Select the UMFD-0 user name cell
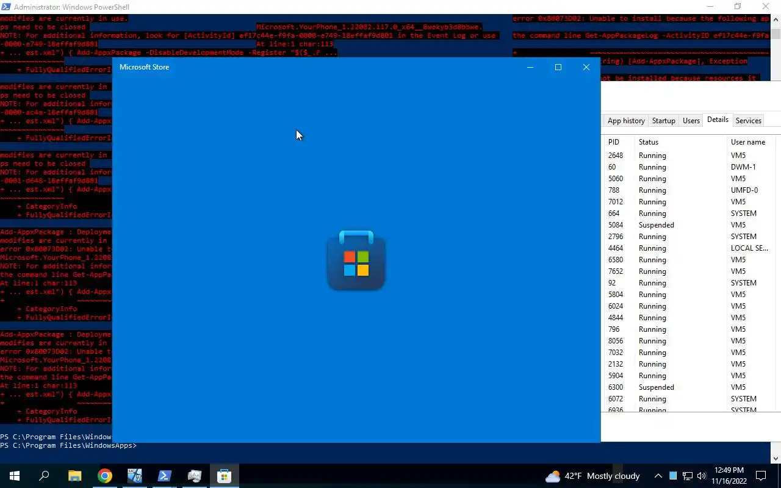 [x=744, y=190]
